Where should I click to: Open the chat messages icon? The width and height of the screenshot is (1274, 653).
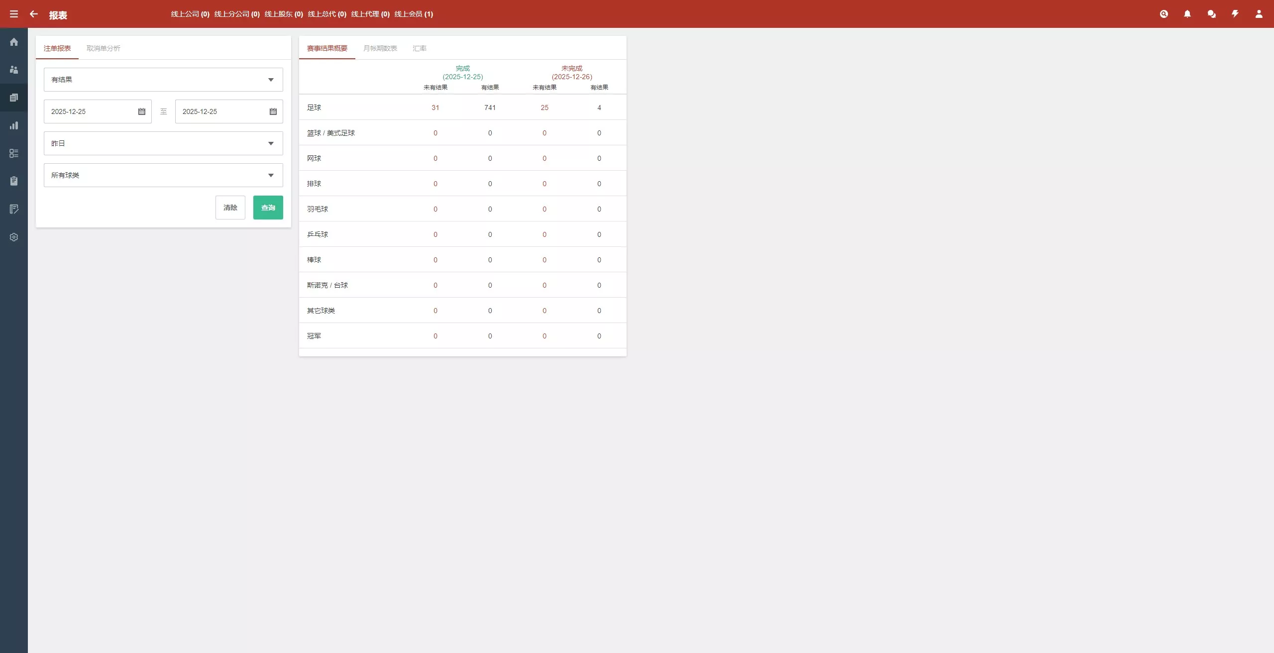coord(1212,14)
